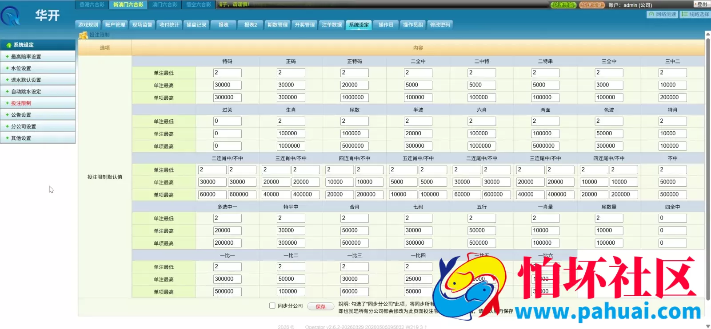The height and width of the screenshot is (329, 711).
Task: Click the speedometer icon in 网络测速
Action: click(x=651, y=14)
